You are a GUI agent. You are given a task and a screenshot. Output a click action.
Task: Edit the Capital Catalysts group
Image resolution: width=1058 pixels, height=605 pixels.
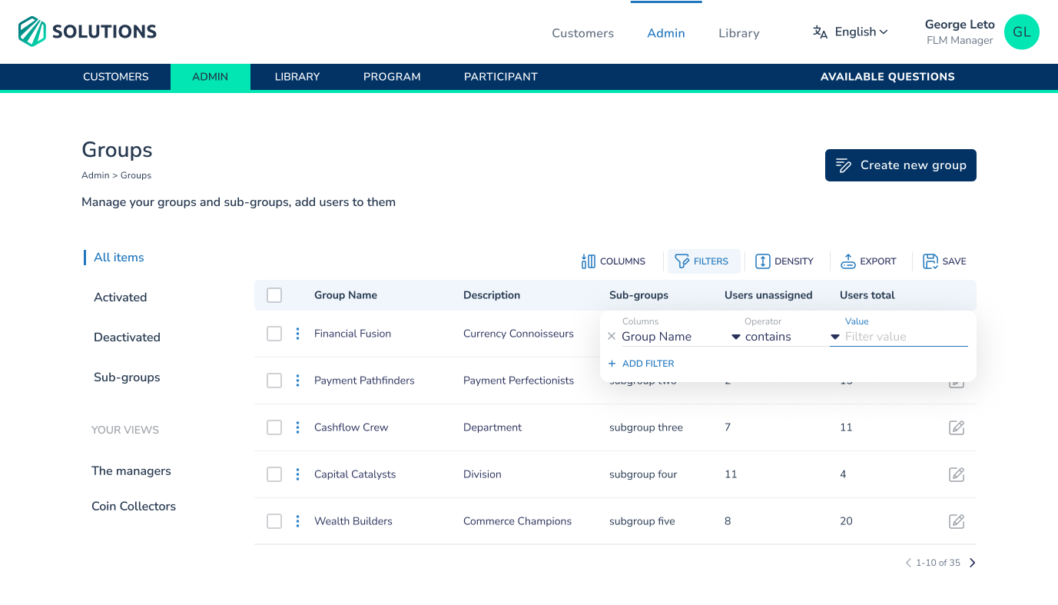957,474
